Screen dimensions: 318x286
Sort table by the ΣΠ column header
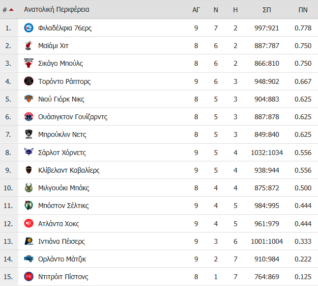(x=267, y=10)
